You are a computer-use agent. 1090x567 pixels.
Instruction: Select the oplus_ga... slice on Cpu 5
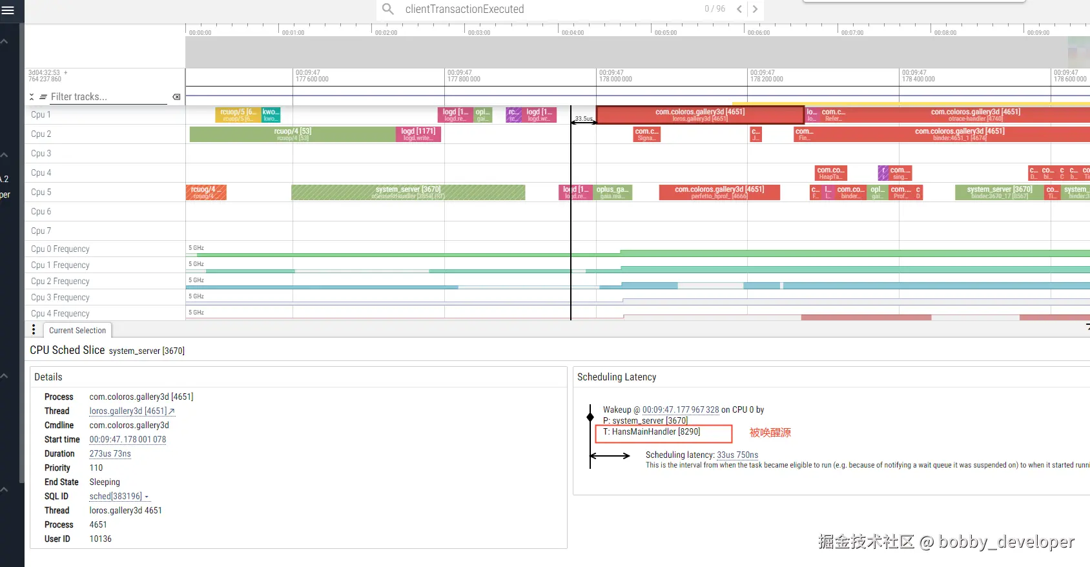pos(612,192)
